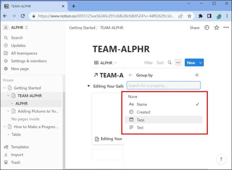Open the browser extensions puzzle icon

[200, 16]
